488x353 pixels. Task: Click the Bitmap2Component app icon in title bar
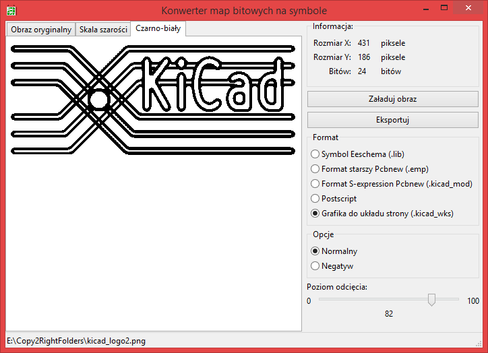11,11
